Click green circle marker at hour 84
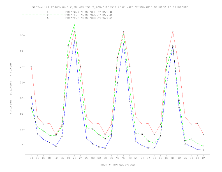222x172 pixels. [x=203, y=146]
